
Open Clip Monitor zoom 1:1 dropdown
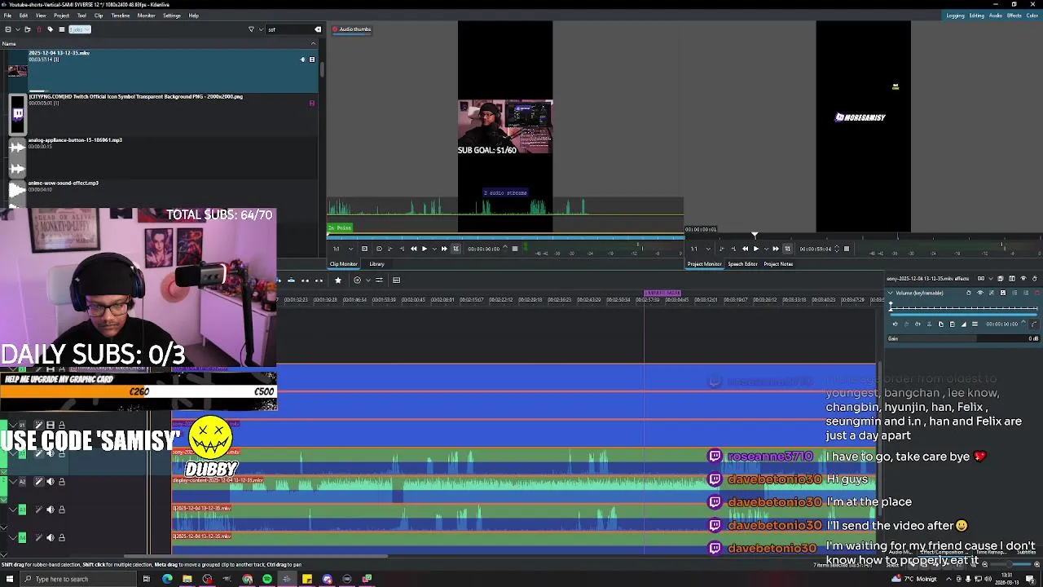click(342, 249)
